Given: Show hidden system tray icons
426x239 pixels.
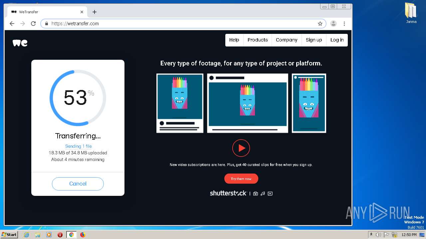Looking at the screenshot, I should 371,235.
